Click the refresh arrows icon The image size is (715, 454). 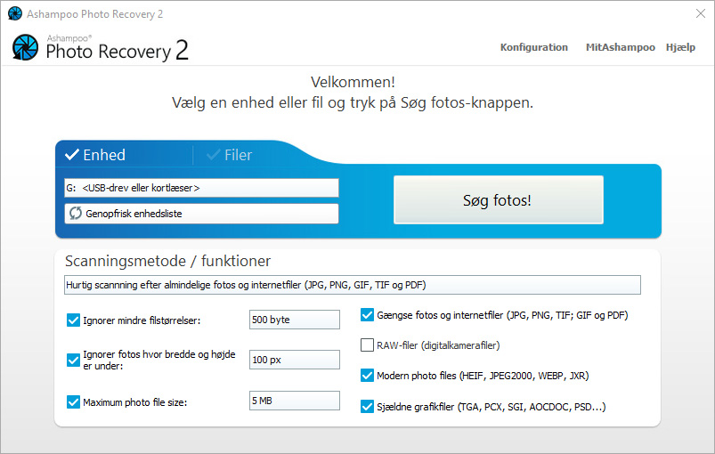pyautogui.click(x=76, y=214)
